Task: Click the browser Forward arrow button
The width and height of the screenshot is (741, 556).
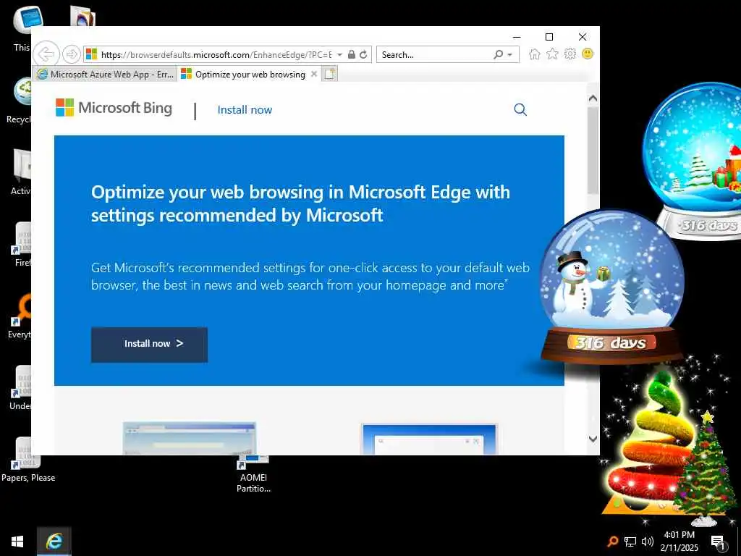Action: 71,54
